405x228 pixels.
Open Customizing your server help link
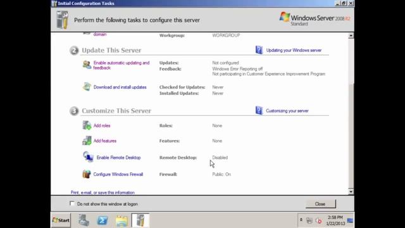[287, 111]
